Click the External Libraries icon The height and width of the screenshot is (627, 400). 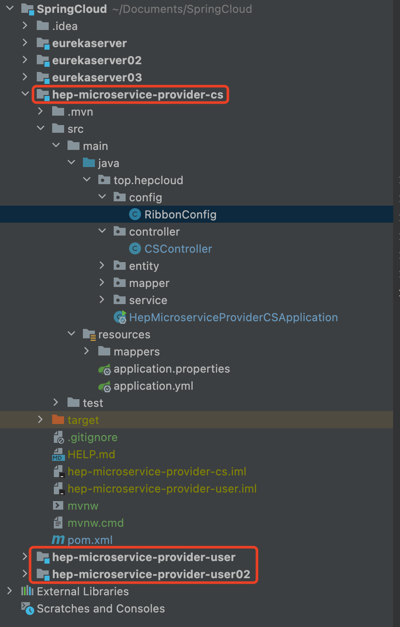(x=27, y=591)
